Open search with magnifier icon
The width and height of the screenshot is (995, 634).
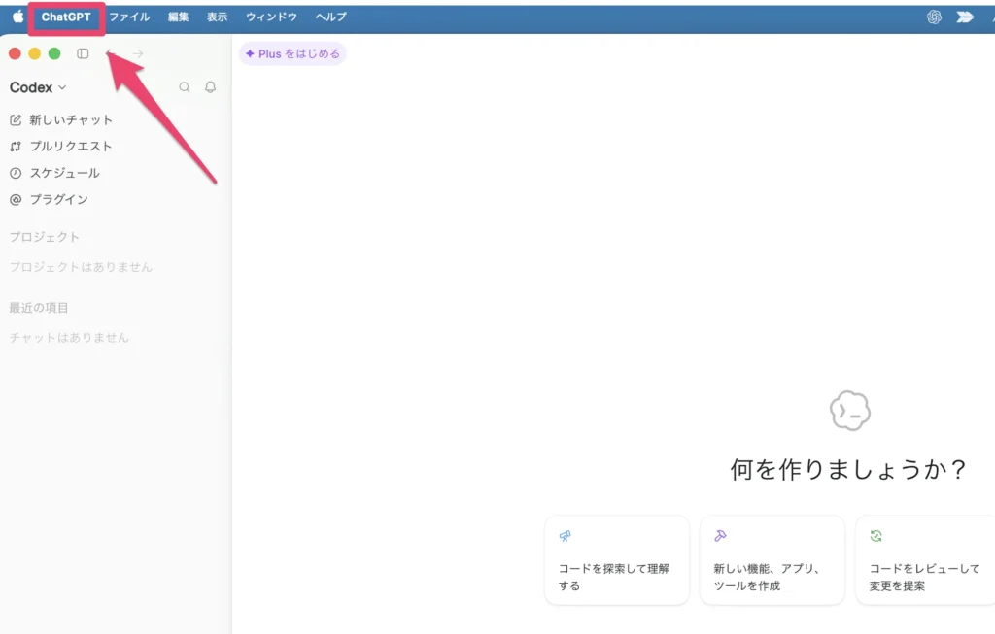[x=185, y=87]
